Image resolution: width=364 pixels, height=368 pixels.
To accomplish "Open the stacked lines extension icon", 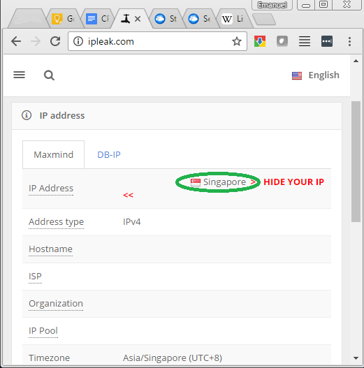I will pos(305,41).
